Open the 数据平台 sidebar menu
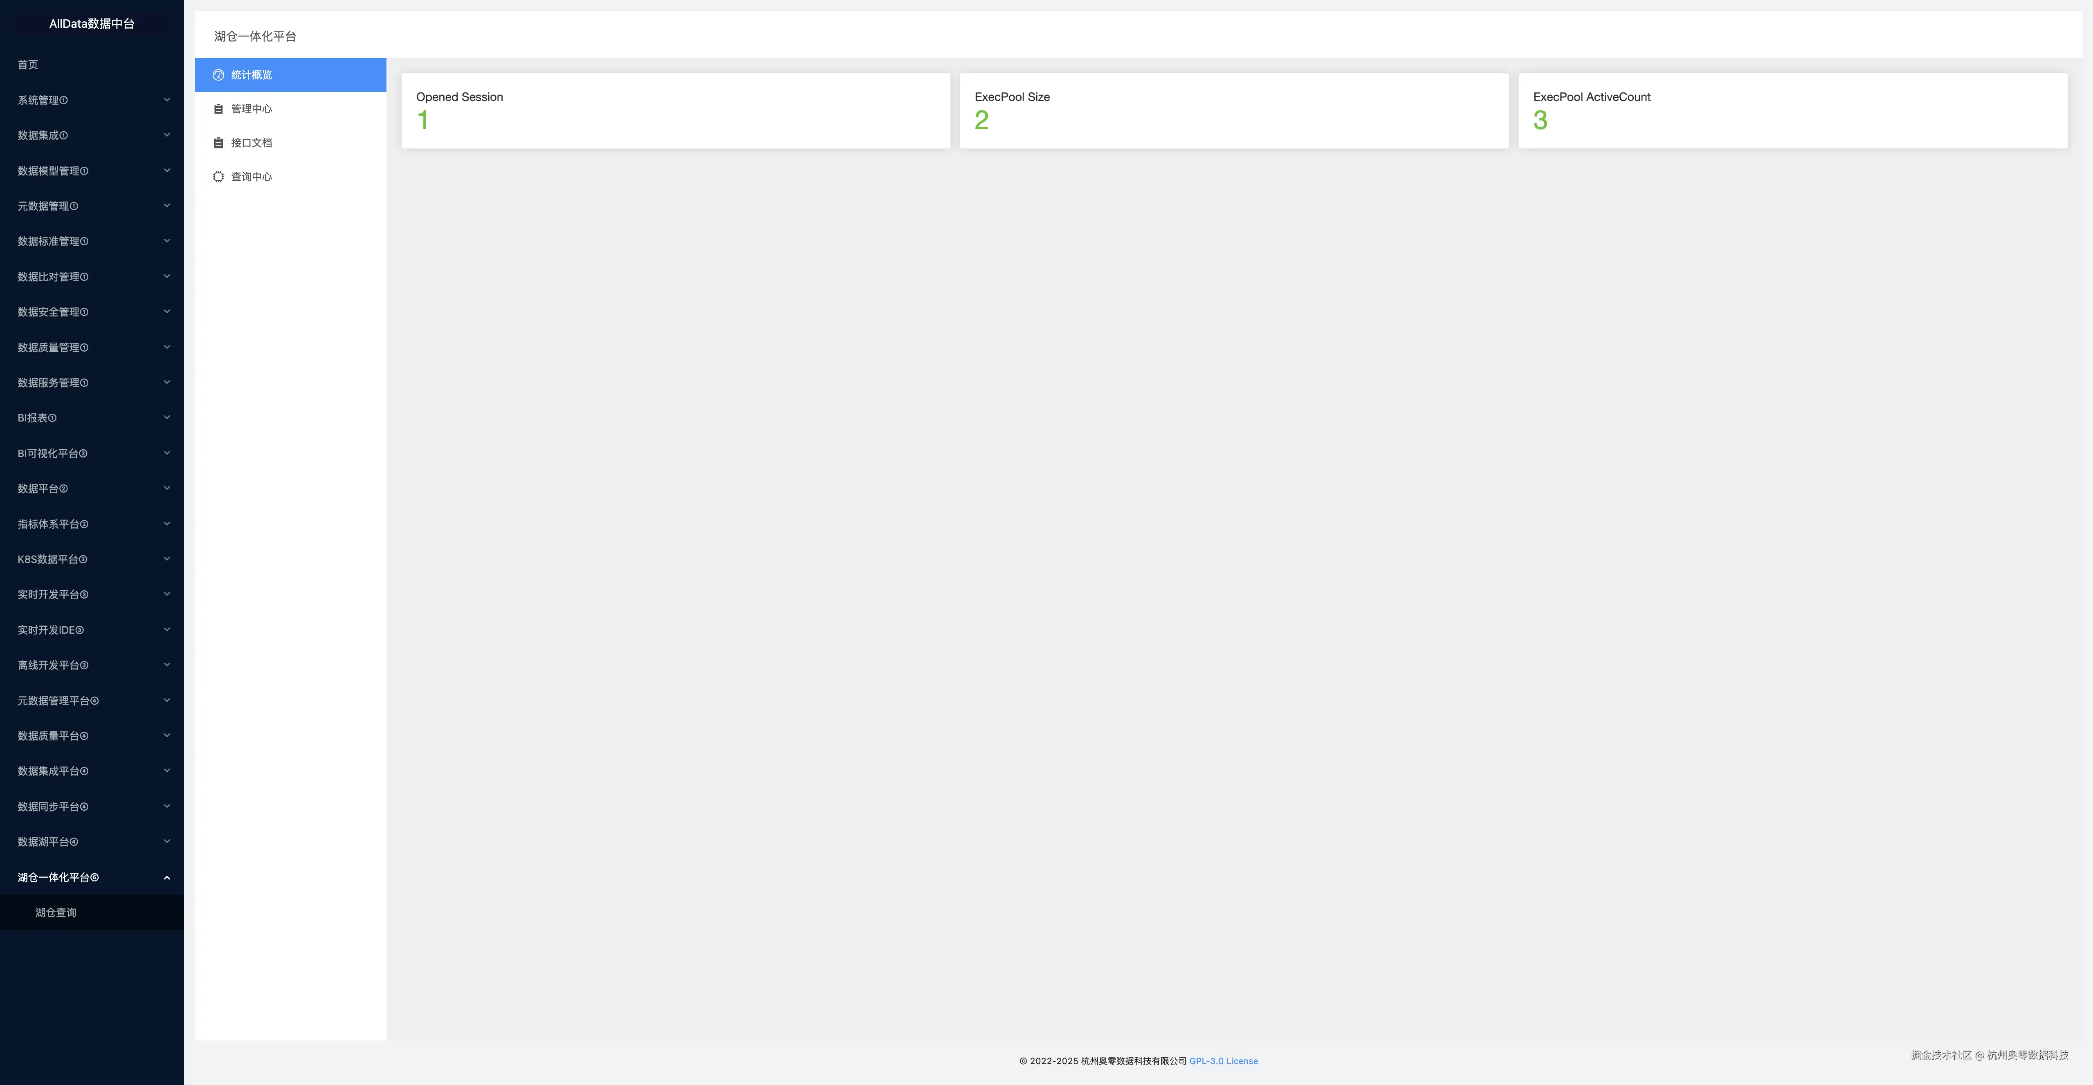The image size is (2093, 1085). 92,489
